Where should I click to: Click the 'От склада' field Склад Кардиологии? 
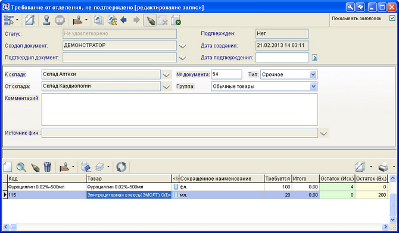[x=101, y=86]
